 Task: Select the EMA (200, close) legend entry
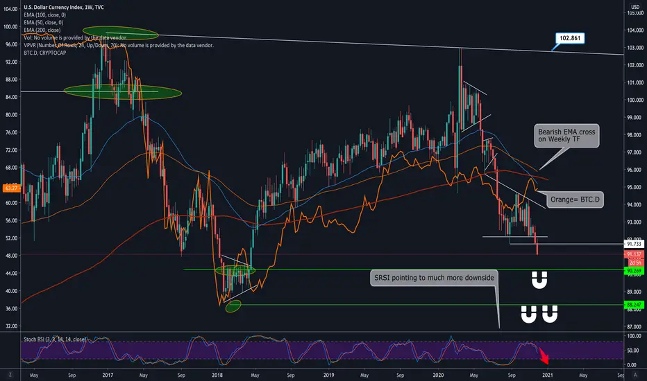42,30
